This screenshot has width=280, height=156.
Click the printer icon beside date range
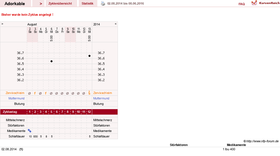tap(103, 3)
